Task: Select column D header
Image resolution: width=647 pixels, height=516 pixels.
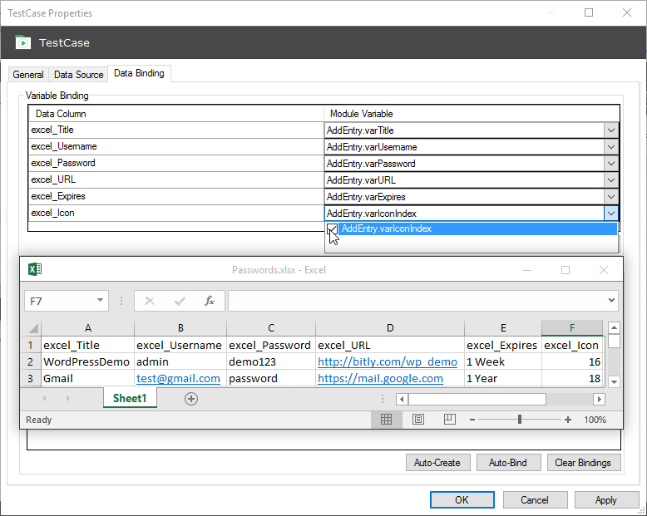Action: click(x=390, y=328)
